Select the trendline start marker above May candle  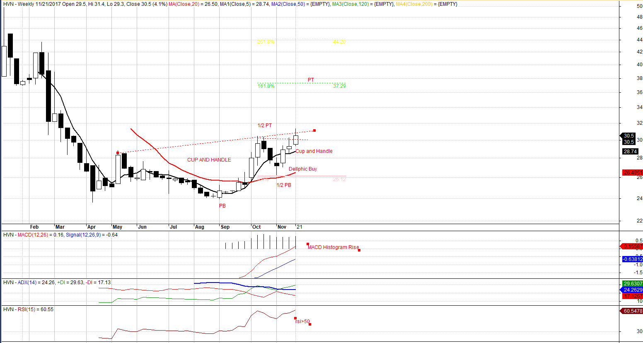tap(118, 152)
